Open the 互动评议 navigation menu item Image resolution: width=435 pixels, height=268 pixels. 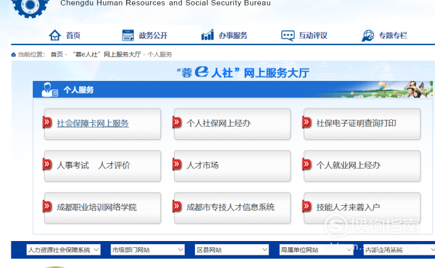313,35
